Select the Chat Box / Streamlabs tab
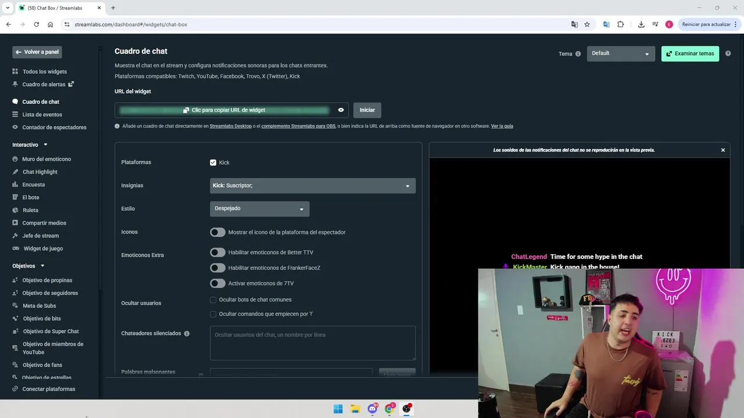 click(x=60, y=8)
